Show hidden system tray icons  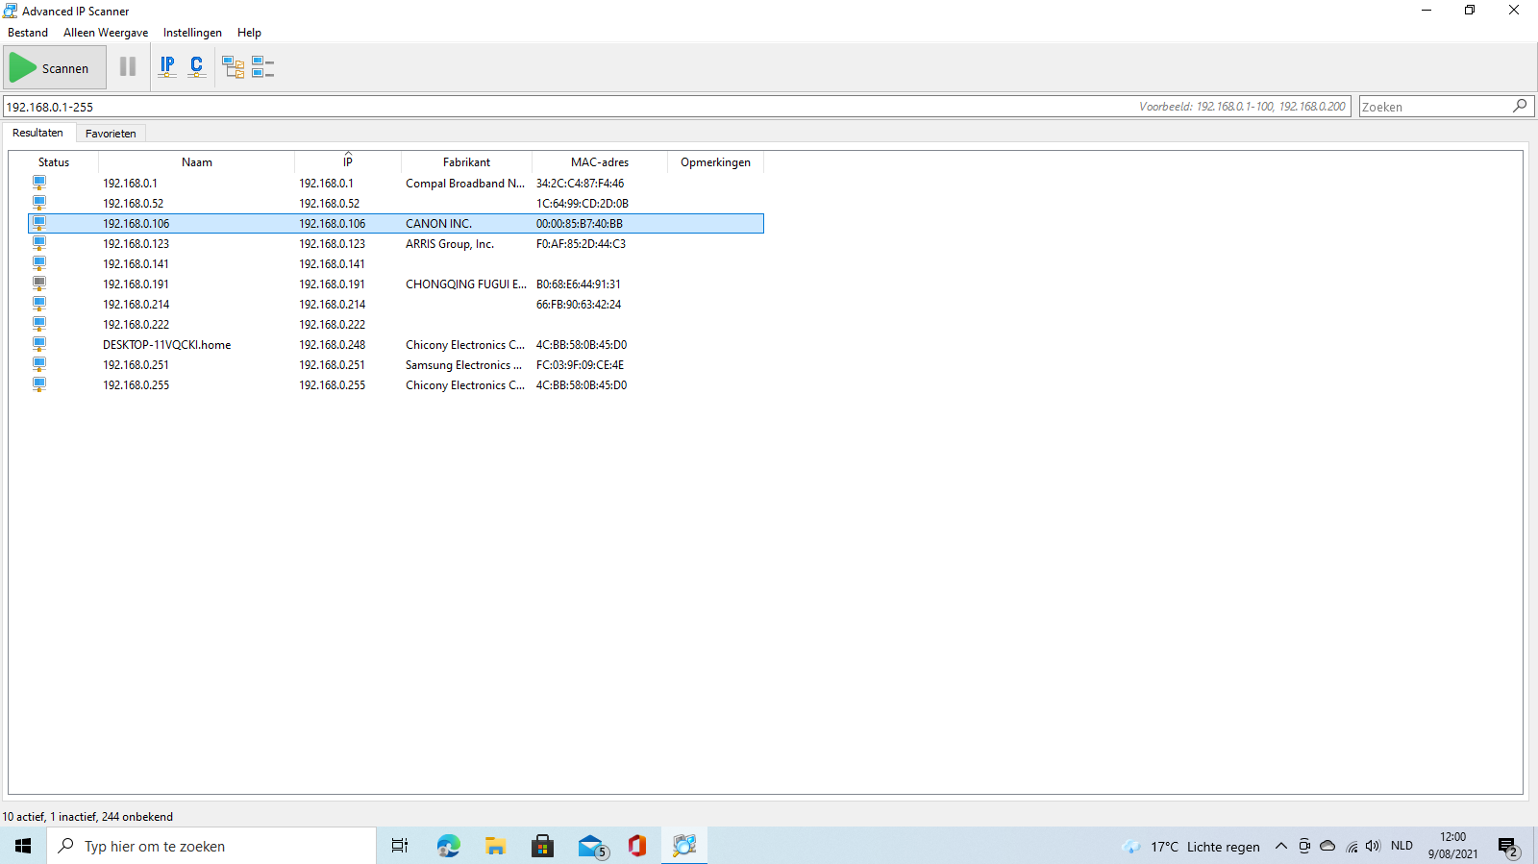[1280, 846]
